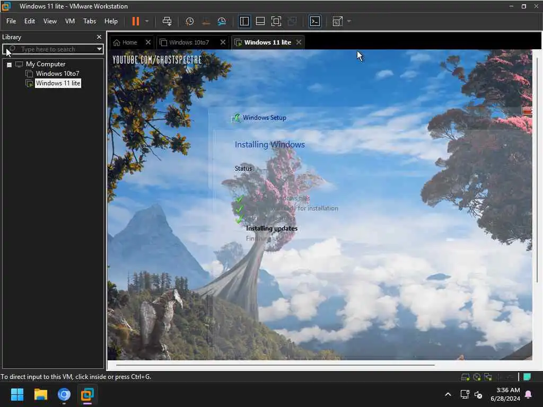This screenshot has width=543, height=407.
Task: Open Chrome from the taskbar
Action: pos(64,394)
